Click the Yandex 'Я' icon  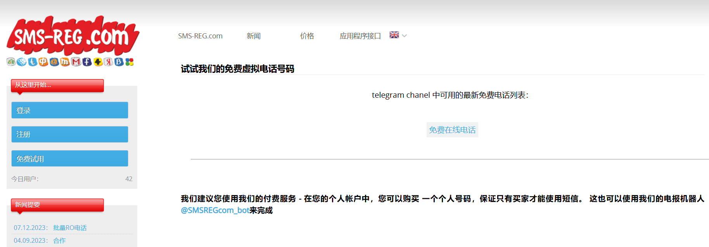pyautogui.click(x=108, y=62)
